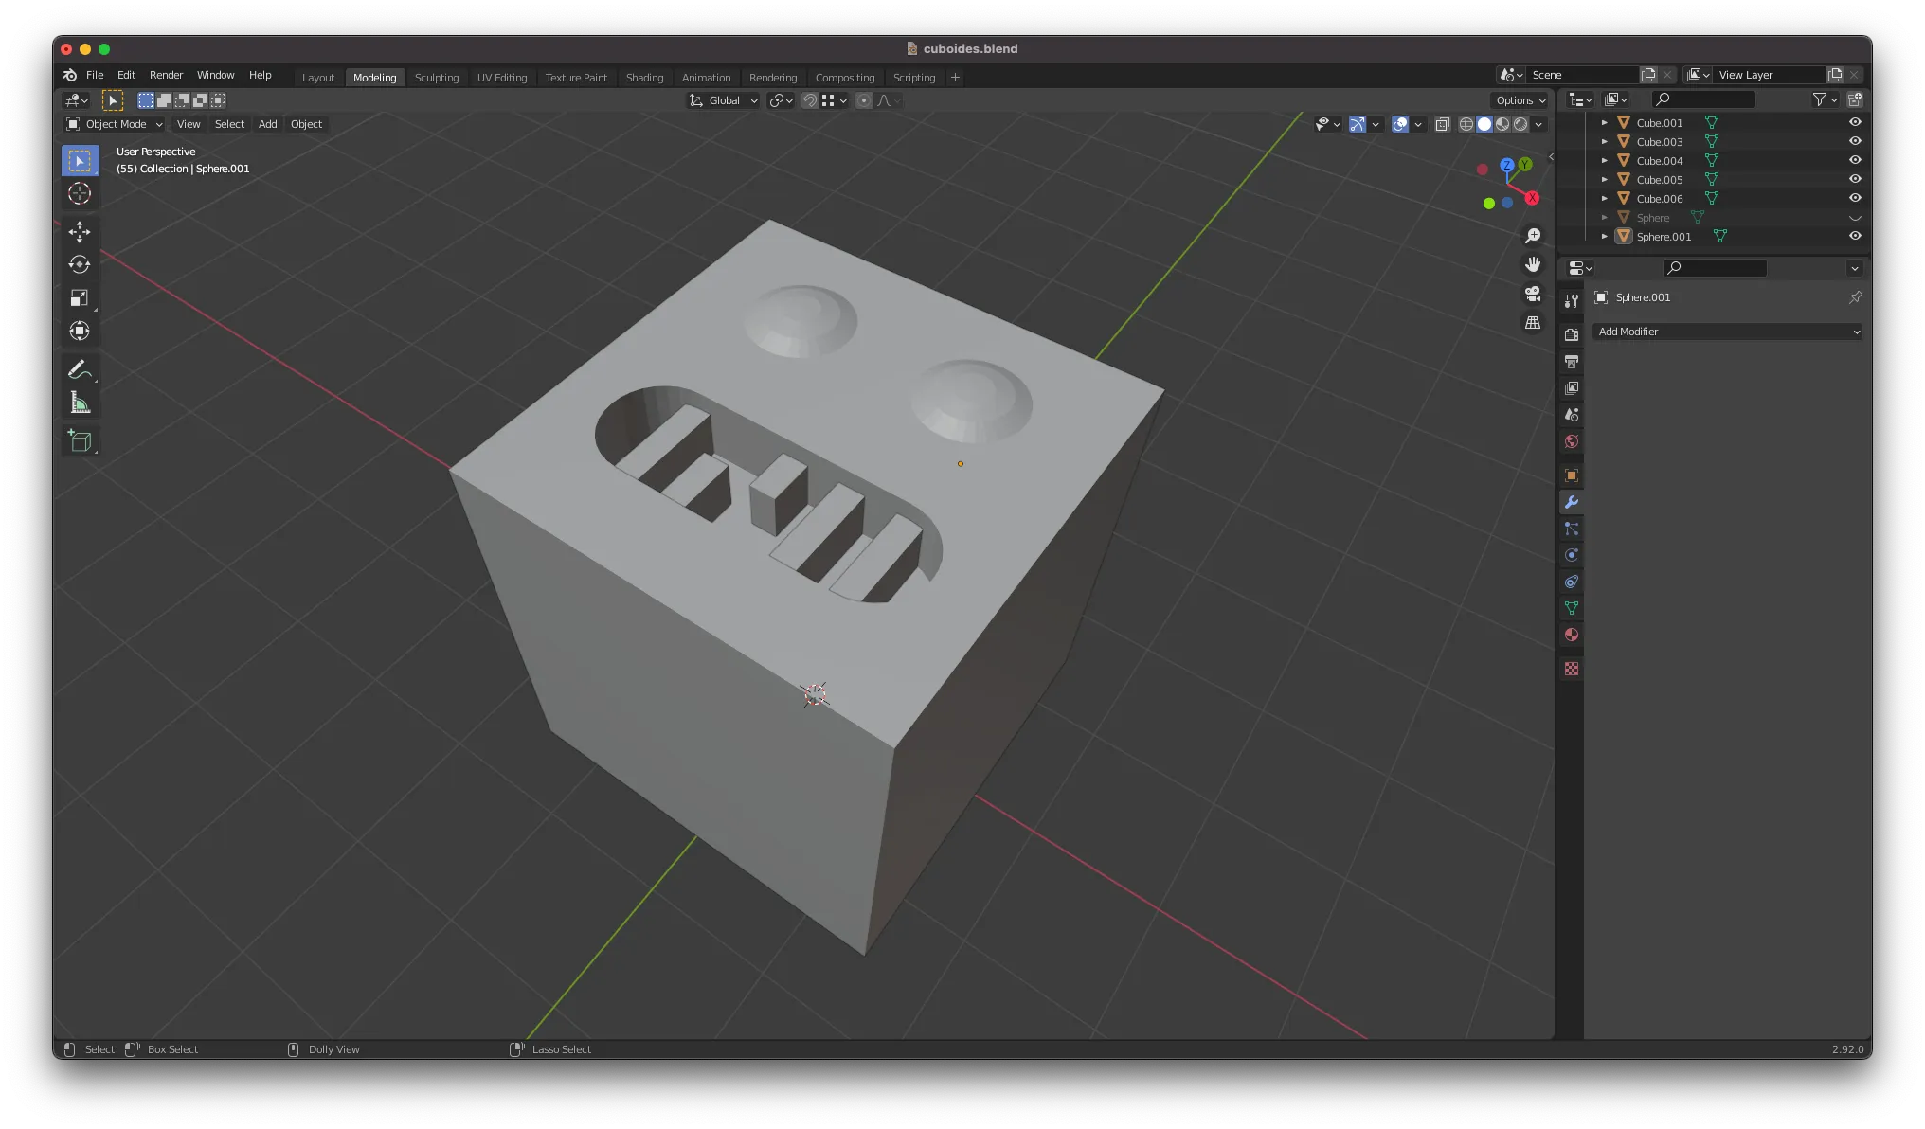The image size is (1925, 1129).
Task: Open the Global transform orientation dropdown
Action: coord(723,100)
